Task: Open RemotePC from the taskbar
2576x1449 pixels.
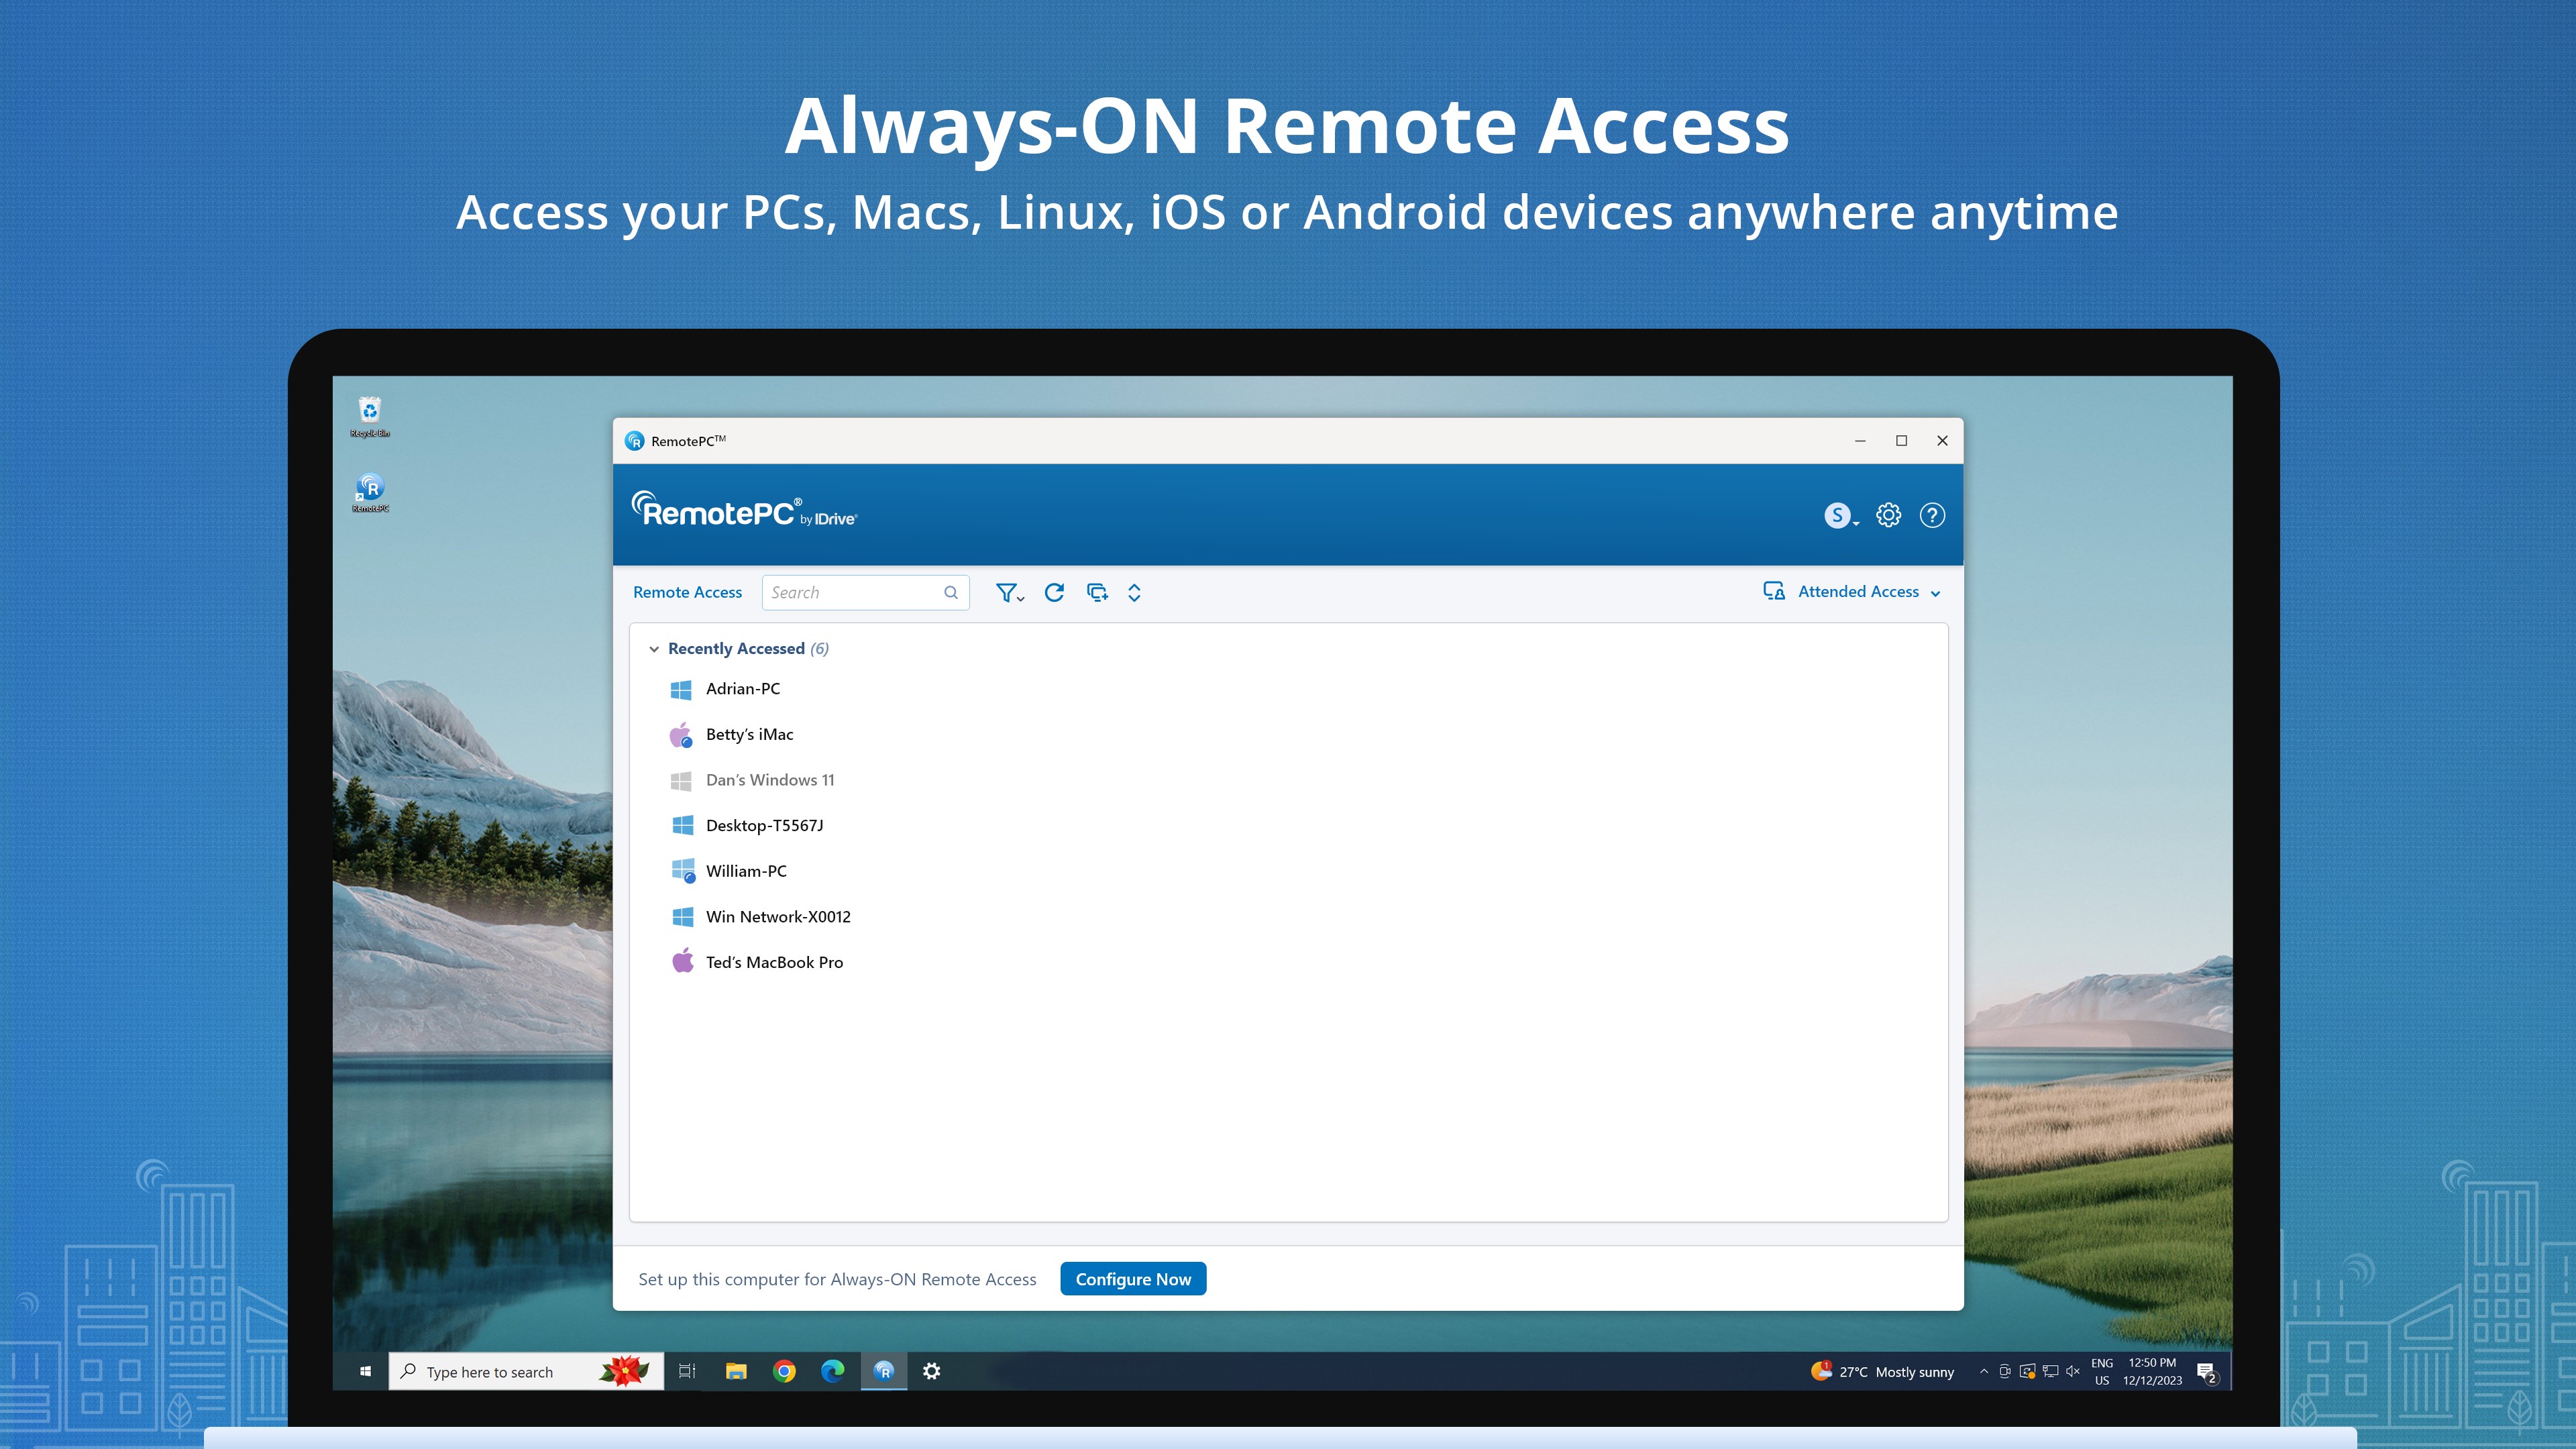Action: pyautogui.click(x=884, y=1371)
